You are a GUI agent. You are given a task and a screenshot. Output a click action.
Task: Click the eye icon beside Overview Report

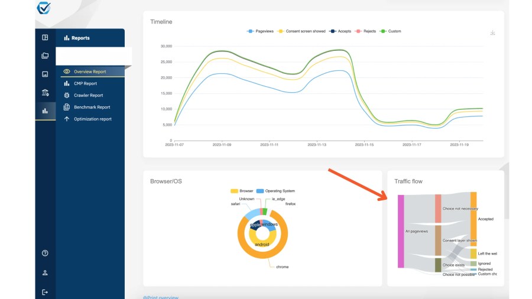click(x=67, y=71)
